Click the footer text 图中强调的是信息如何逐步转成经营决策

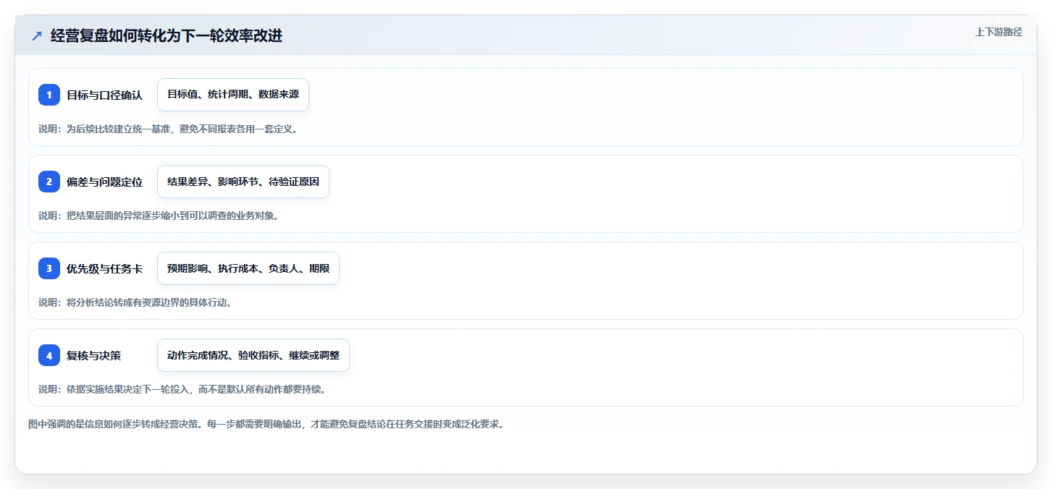click(x=115, y=424)
